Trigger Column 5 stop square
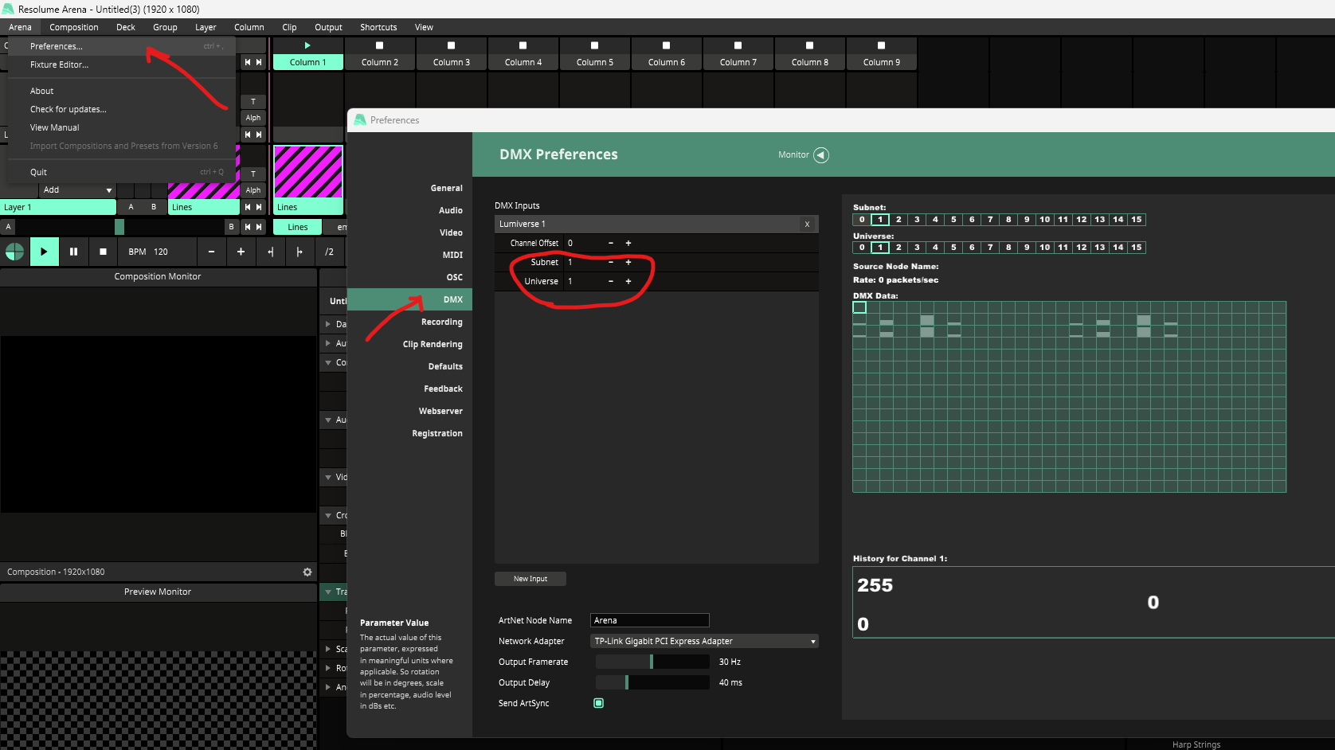 594,45
